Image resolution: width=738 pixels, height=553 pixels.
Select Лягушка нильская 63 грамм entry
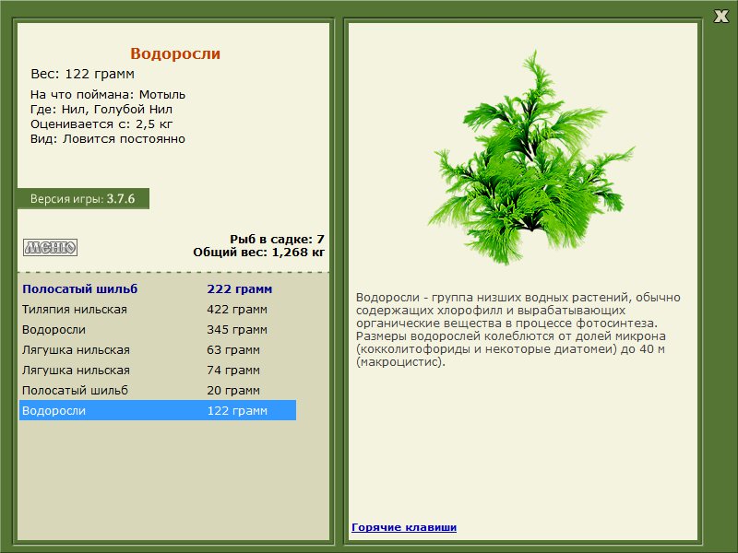[x=158, y=350]
